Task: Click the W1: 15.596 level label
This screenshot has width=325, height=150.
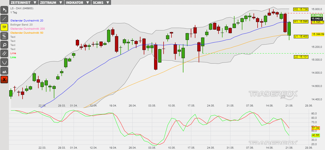Action: [301, 21]
